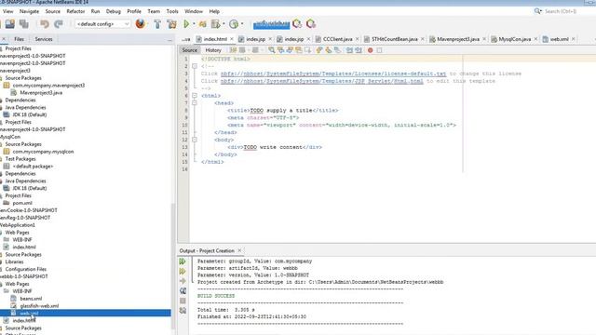Open the default config dropdown
Image resolution: width=596 pixels, height=335 pixels.
coord(102,24)
